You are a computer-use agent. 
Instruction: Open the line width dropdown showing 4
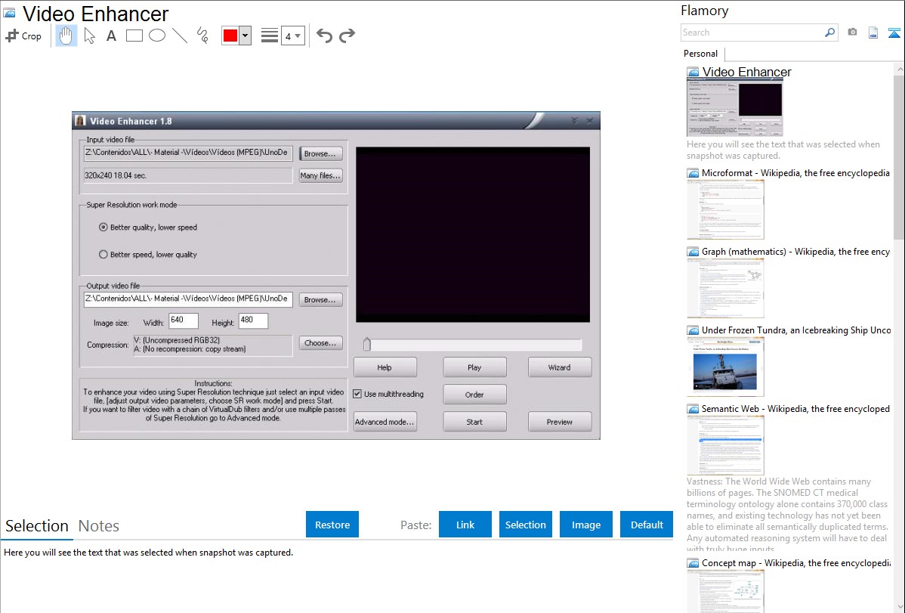pyautogui.click(x=292, y=36)
